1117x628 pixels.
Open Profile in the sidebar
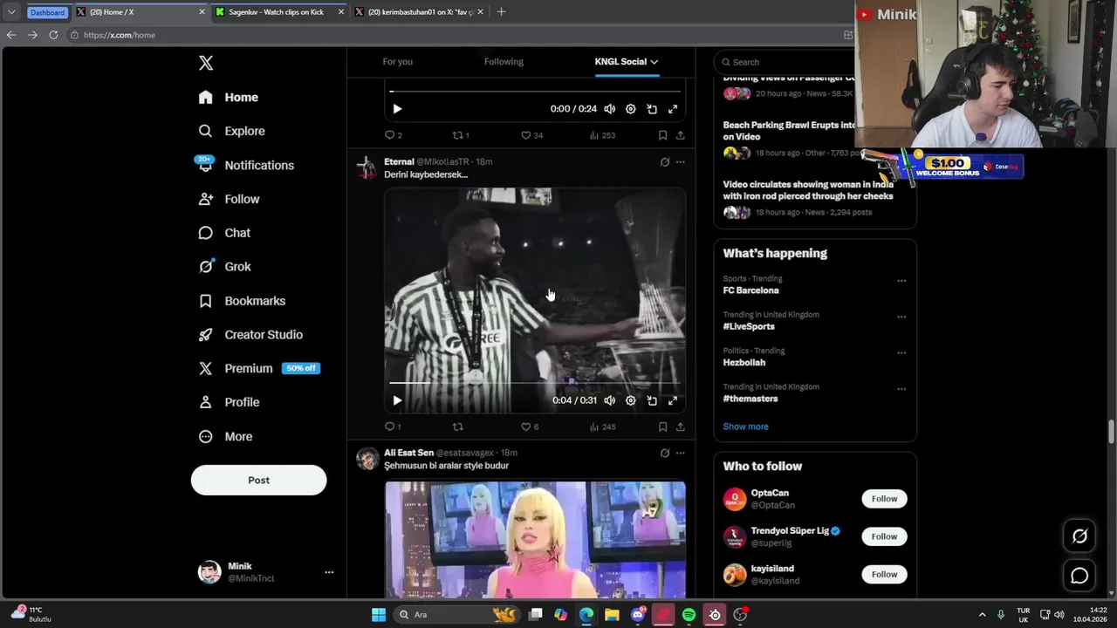coord(230,402)
